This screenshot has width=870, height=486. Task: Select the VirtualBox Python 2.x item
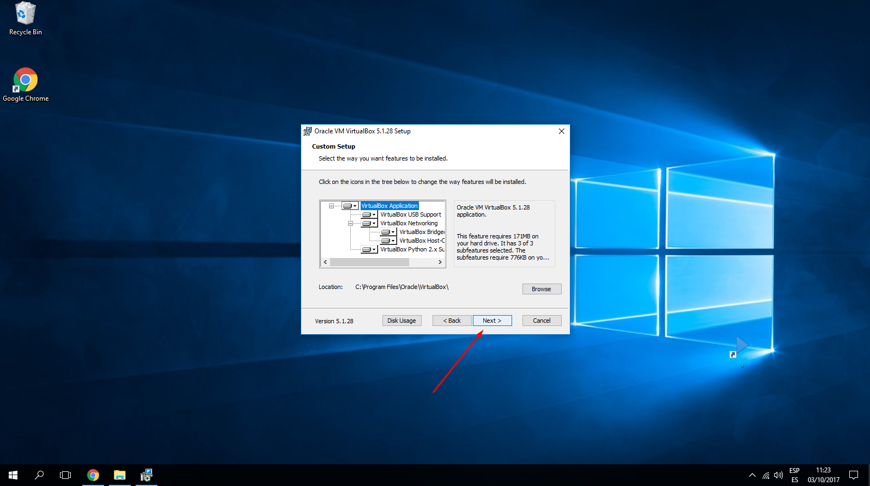(x=412, y=249)
